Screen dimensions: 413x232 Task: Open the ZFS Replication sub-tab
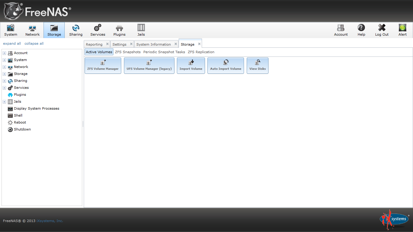[201, 52]
